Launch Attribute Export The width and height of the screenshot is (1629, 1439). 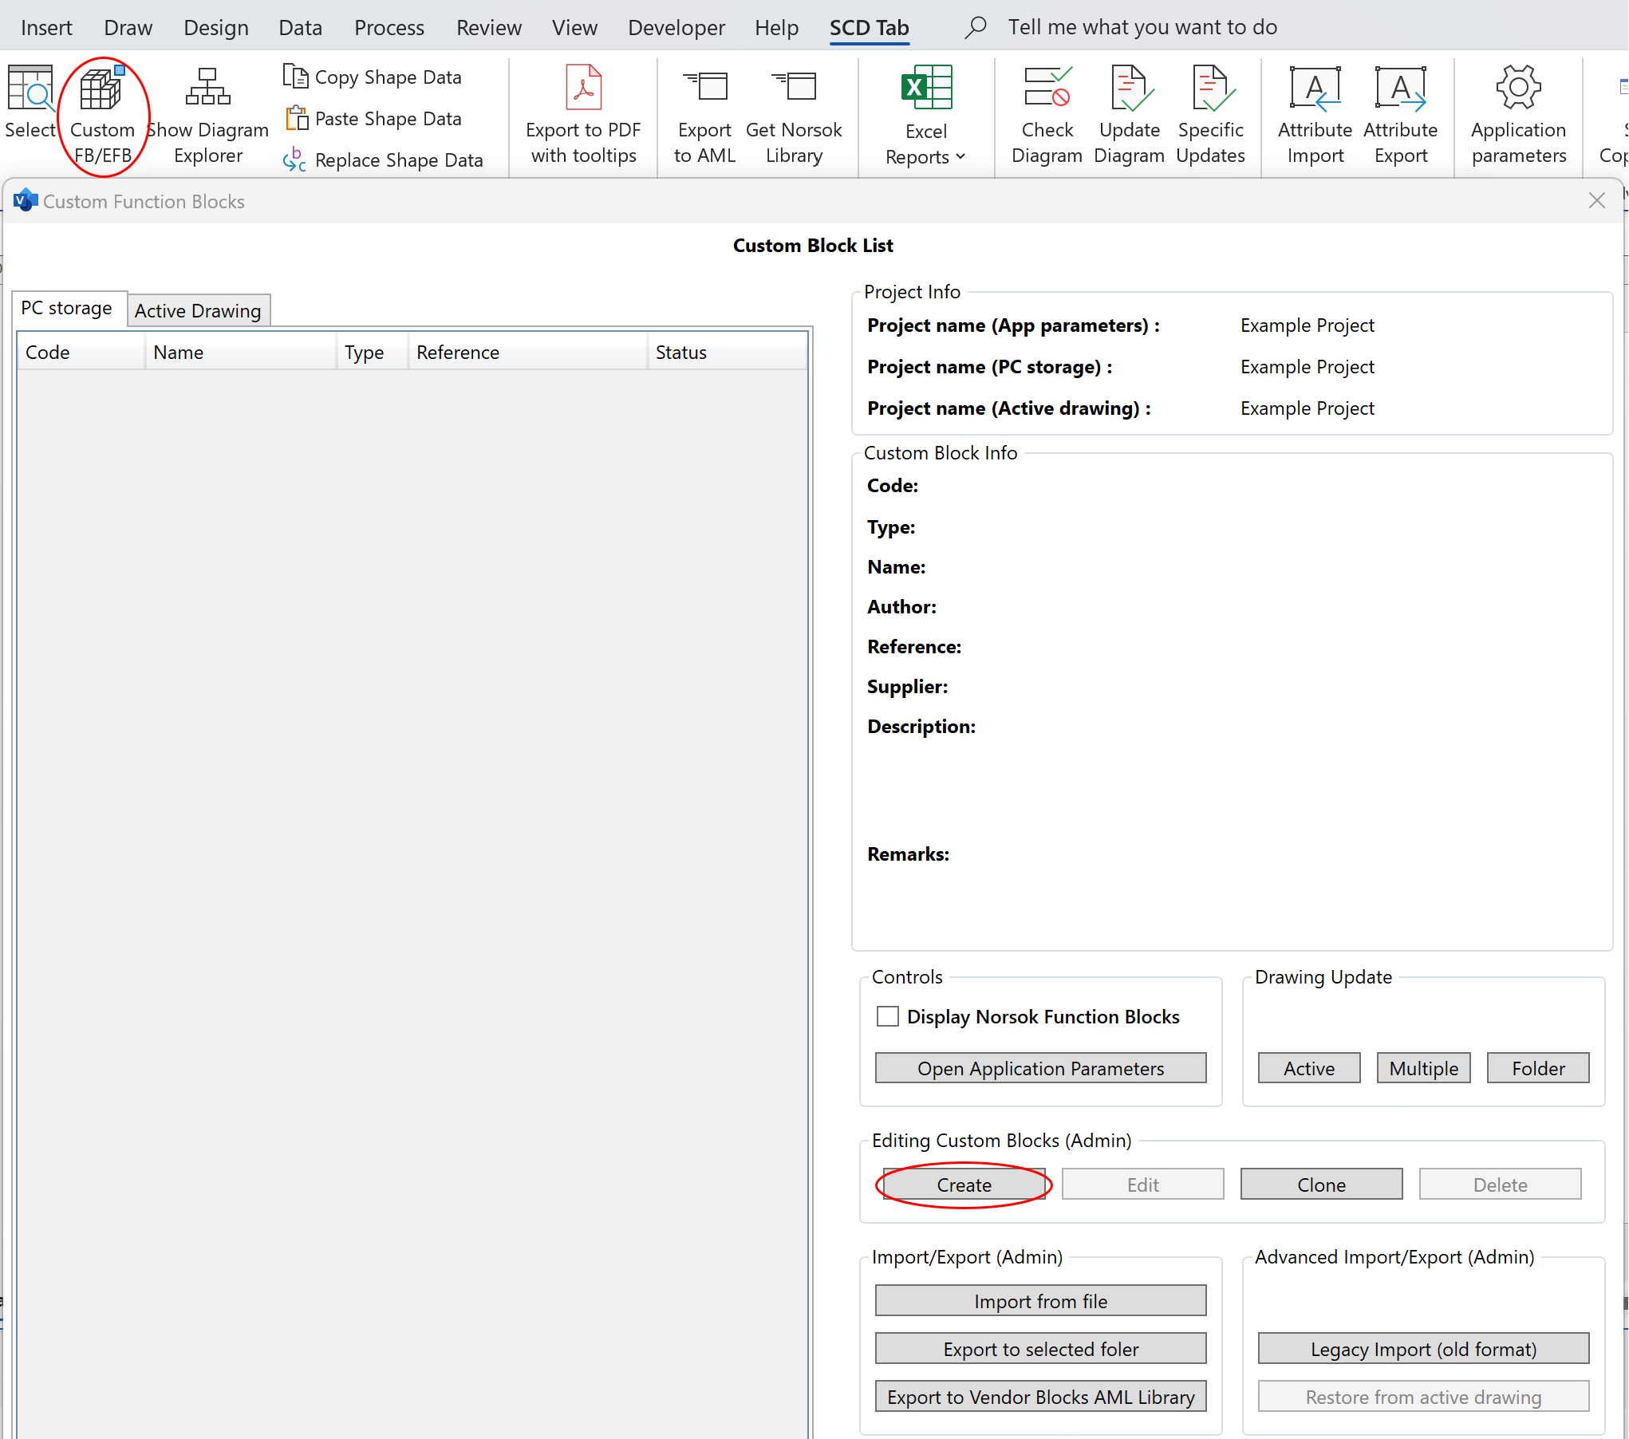(x=1400, y=116)
